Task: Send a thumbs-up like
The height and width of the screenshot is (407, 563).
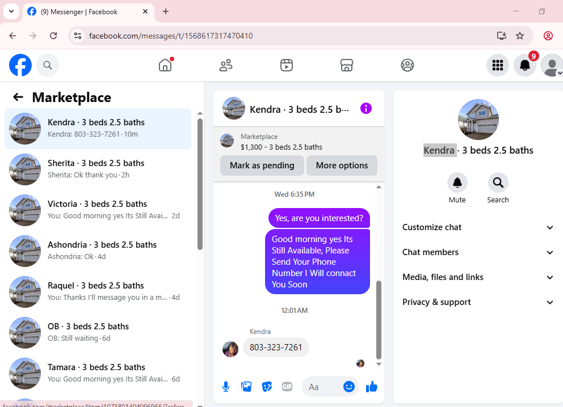Action: click(371, 387)
